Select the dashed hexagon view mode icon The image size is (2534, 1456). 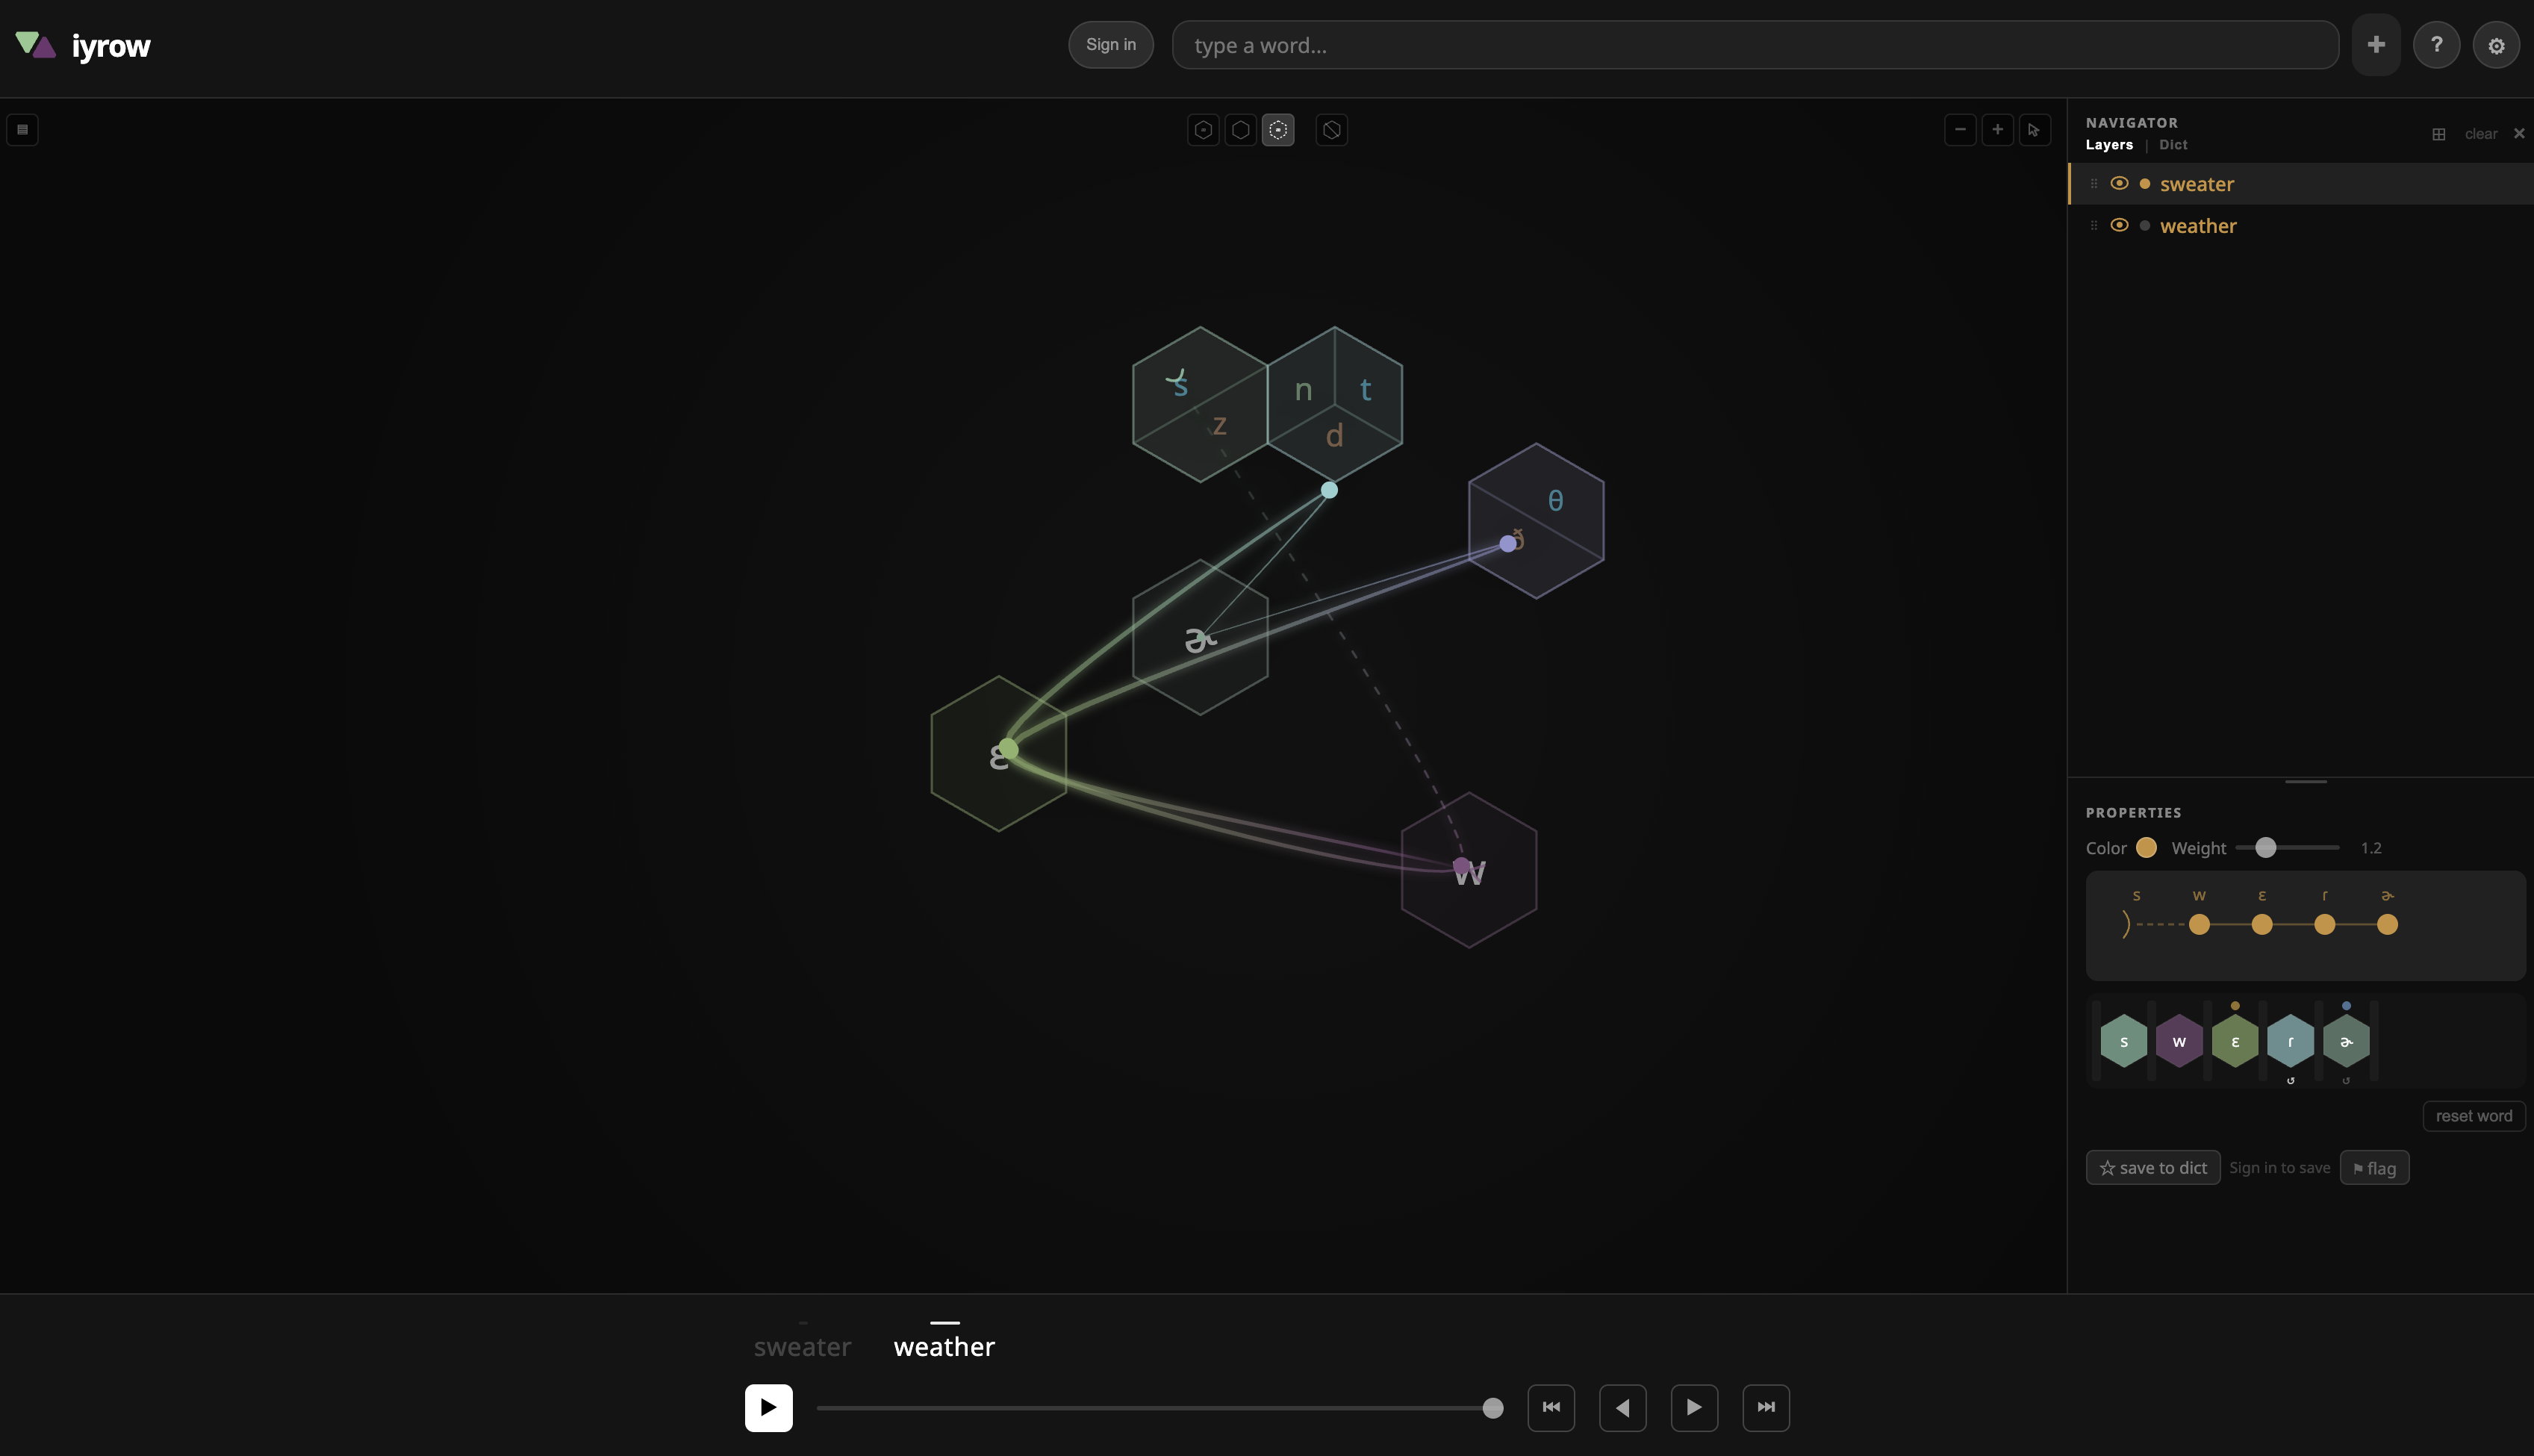coord(1277,130)
